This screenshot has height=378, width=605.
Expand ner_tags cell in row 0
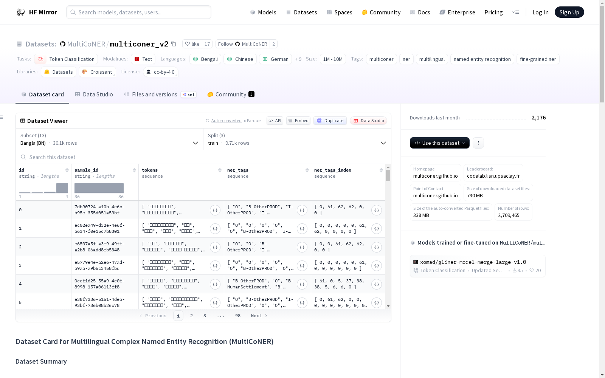tap(302, 210)
